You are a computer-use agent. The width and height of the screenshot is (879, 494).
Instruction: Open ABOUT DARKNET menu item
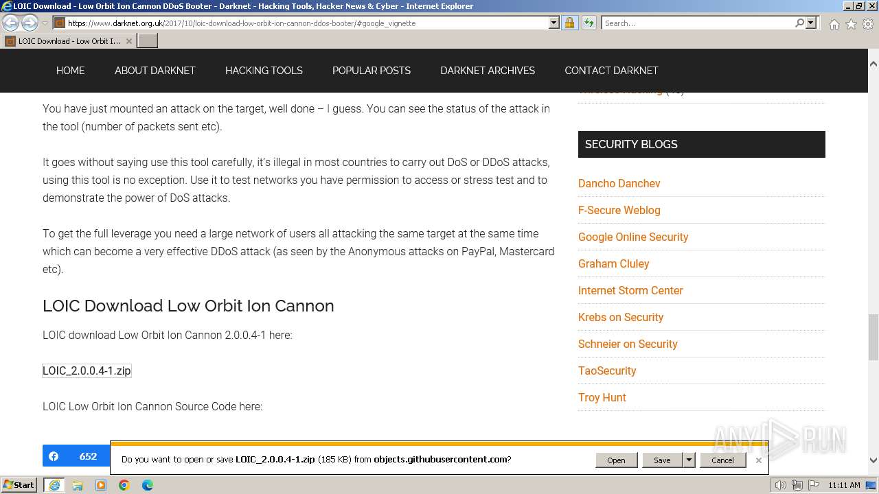155,71
